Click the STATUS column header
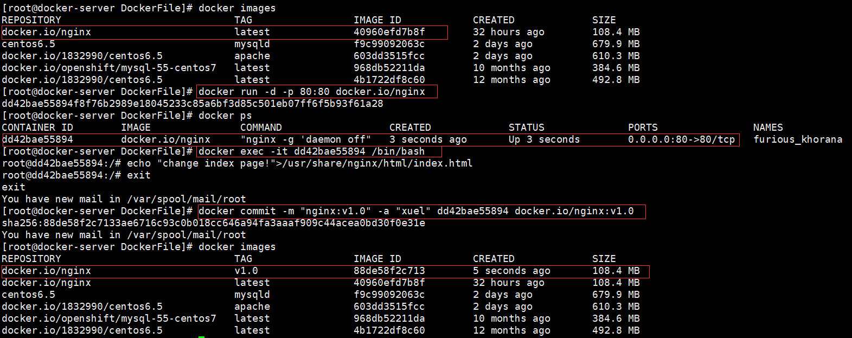Viewport: 852px width, 338px height. coord(526,127)
